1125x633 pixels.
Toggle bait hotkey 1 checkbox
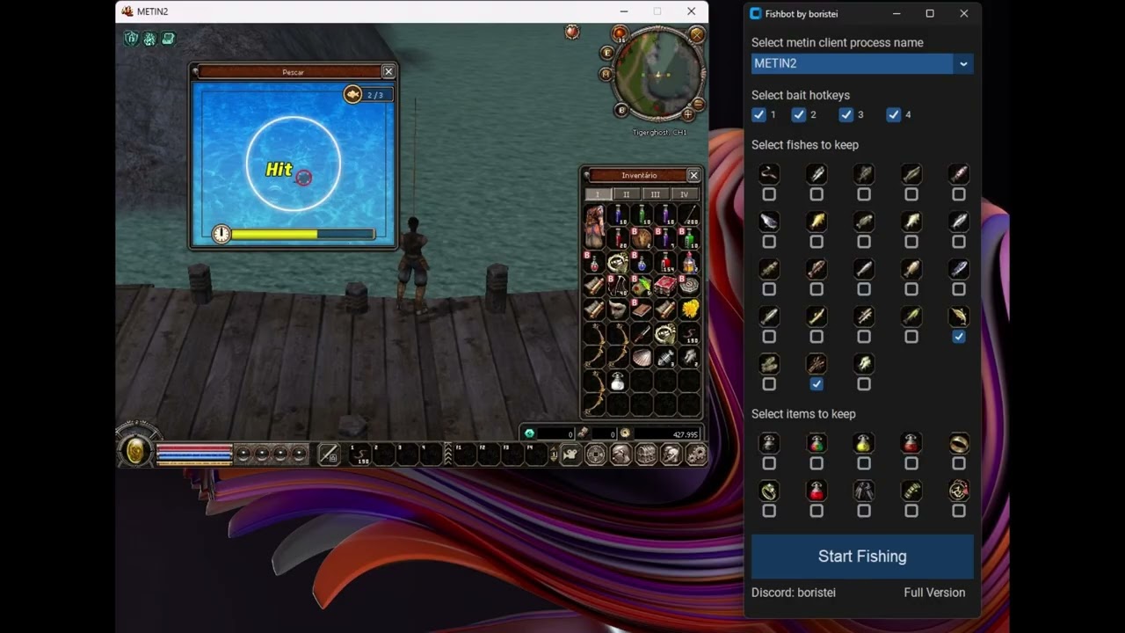pos(759,114)
